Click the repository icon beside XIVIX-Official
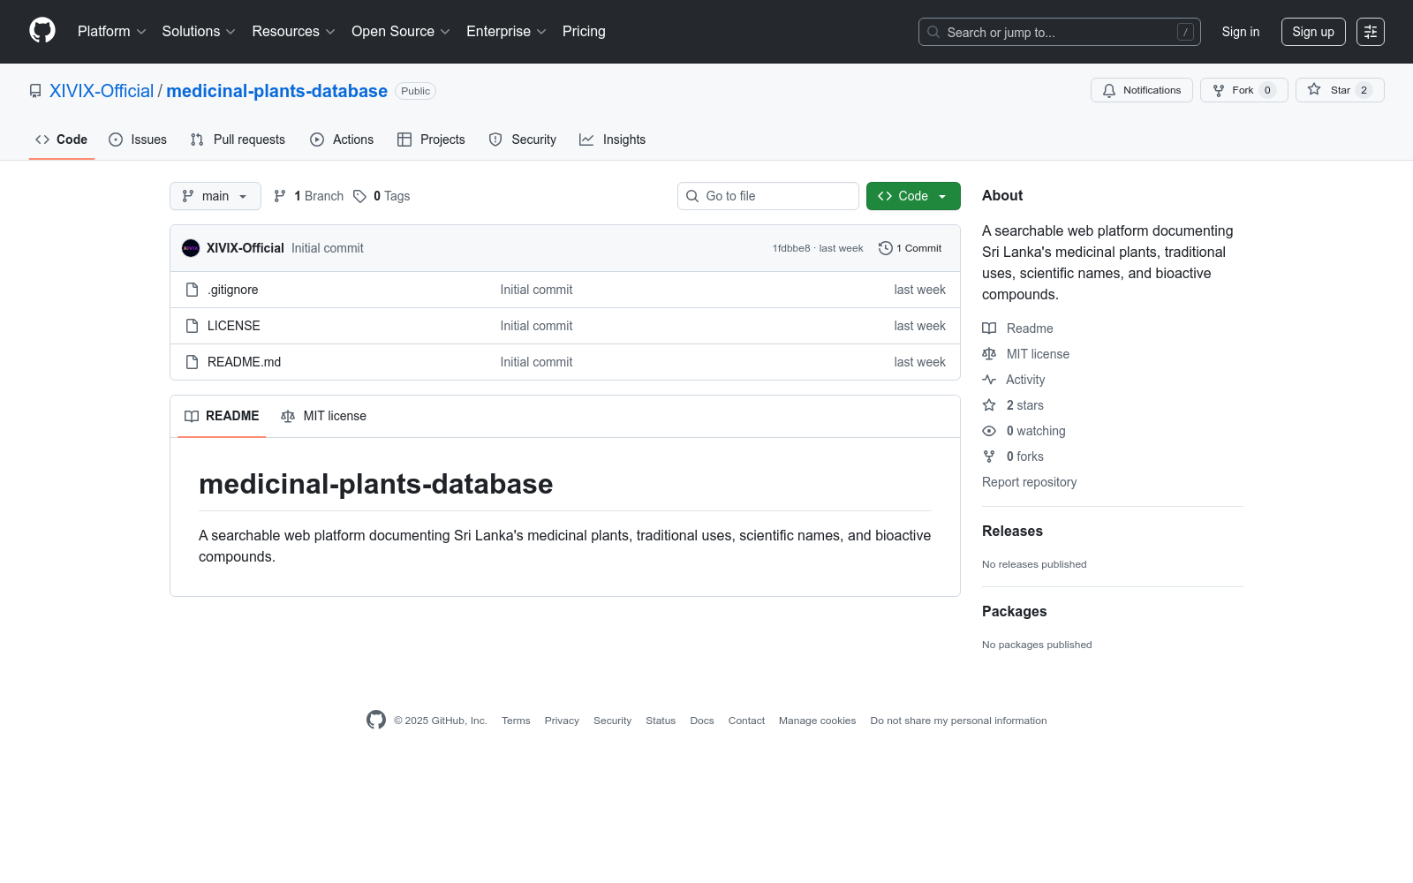This screenshot has height=883, width=1413. (35, 91)
